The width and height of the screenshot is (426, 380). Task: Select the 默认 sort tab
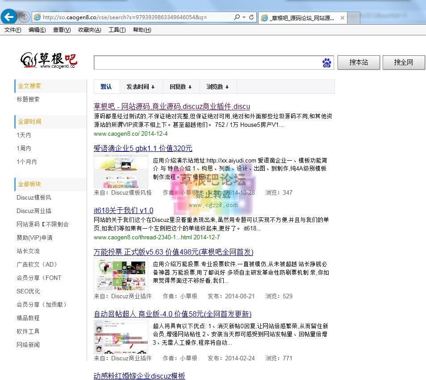(107, 87)
